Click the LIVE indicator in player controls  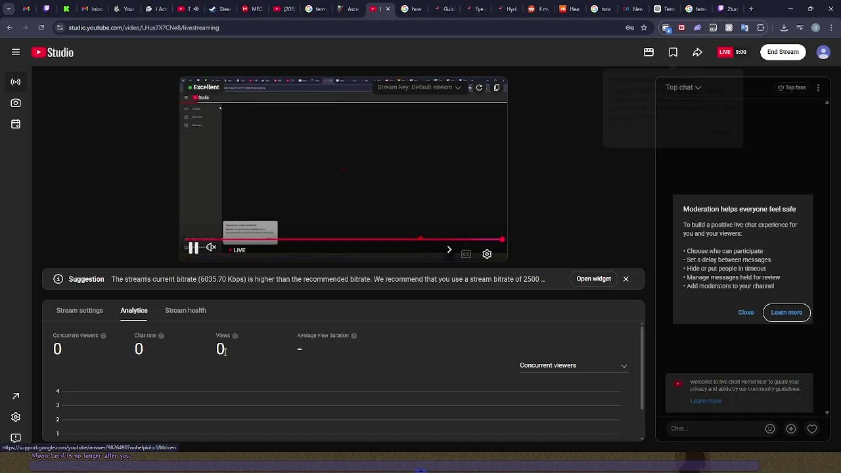point(237,250)
